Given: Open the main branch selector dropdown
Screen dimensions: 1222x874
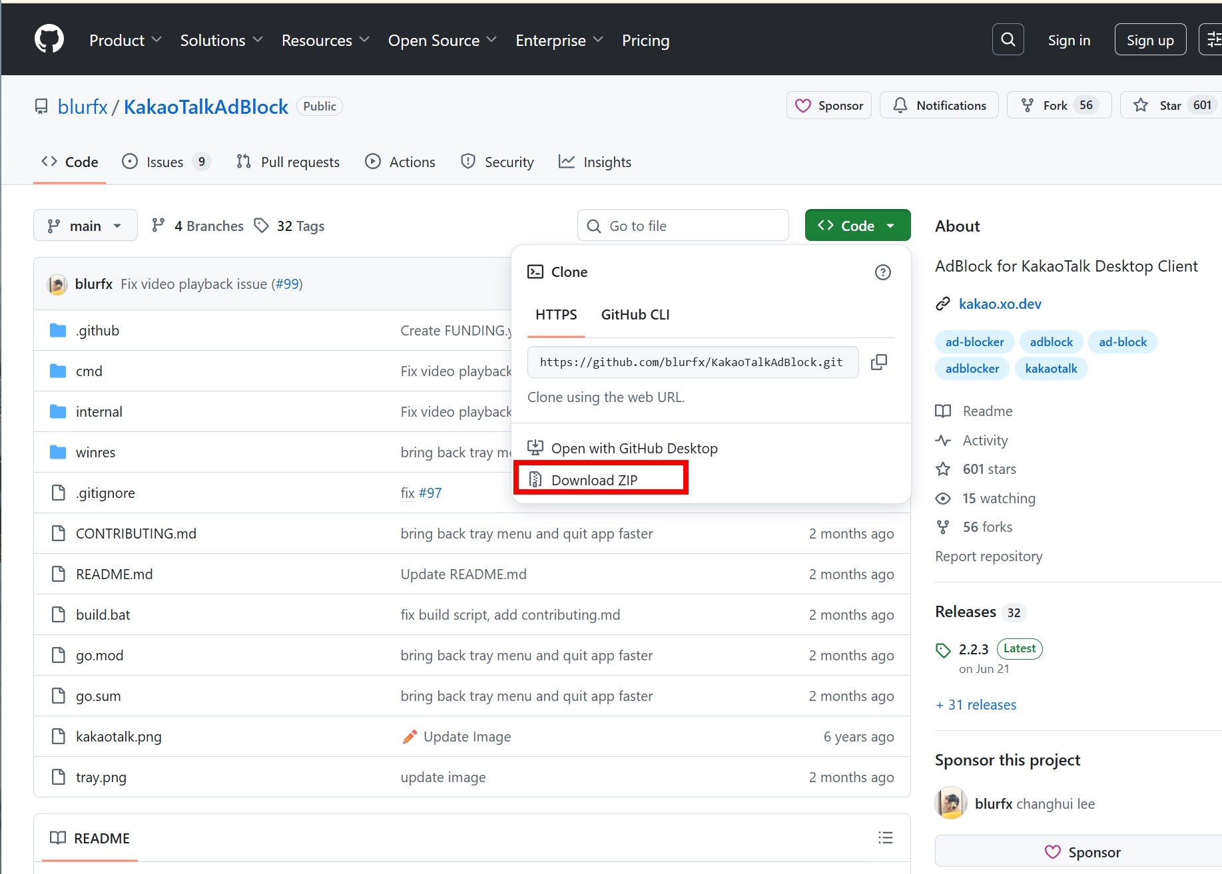Looking at the screenshot, I should click(x=85, y=226).
